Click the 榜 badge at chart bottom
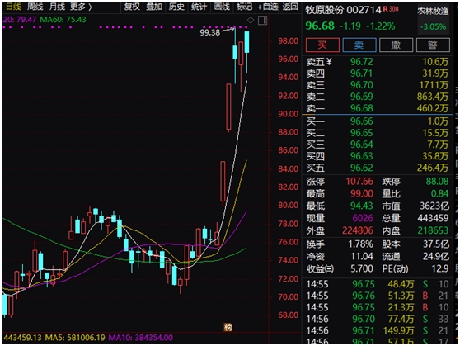 tap(228, 327)
